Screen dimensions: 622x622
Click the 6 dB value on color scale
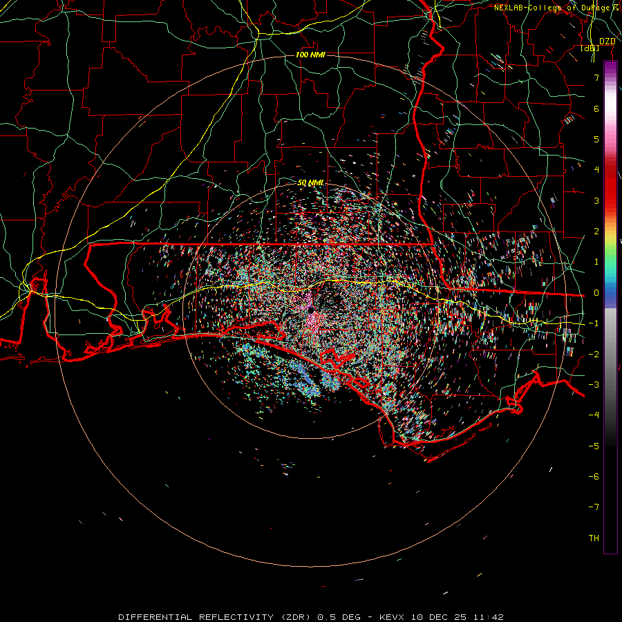click(x=596, y=109)
